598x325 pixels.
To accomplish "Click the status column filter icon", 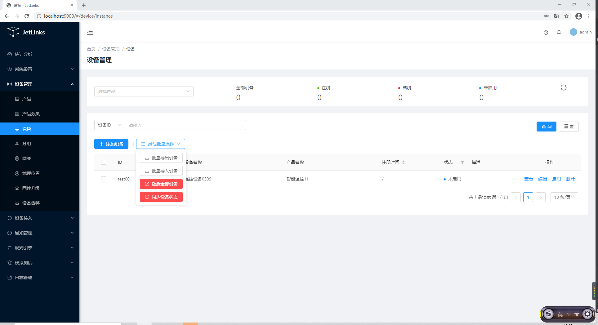I will (x=462, y=162).
